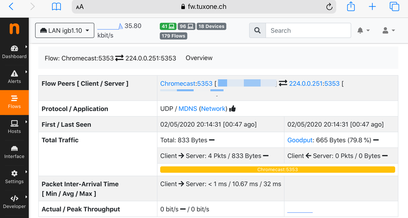Select the Flows sidebar item
The height and width of the screenshot is (218, 408).
click(14, 102)
